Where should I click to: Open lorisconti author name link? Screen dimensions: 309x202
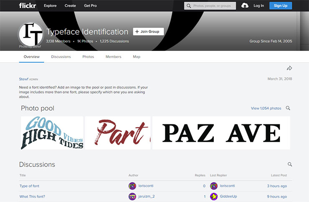(146, 186)
